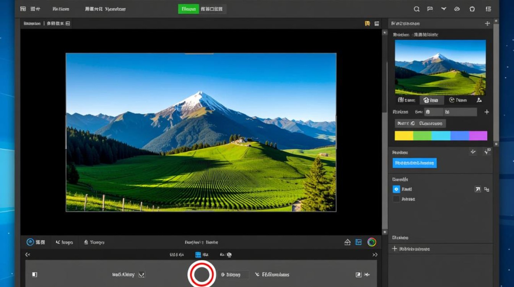Viewport: 514px width, 287px height.
Task: Click the link-shaped icon in top toolbar
Action: pyautogui.click(x=457, y=9)
